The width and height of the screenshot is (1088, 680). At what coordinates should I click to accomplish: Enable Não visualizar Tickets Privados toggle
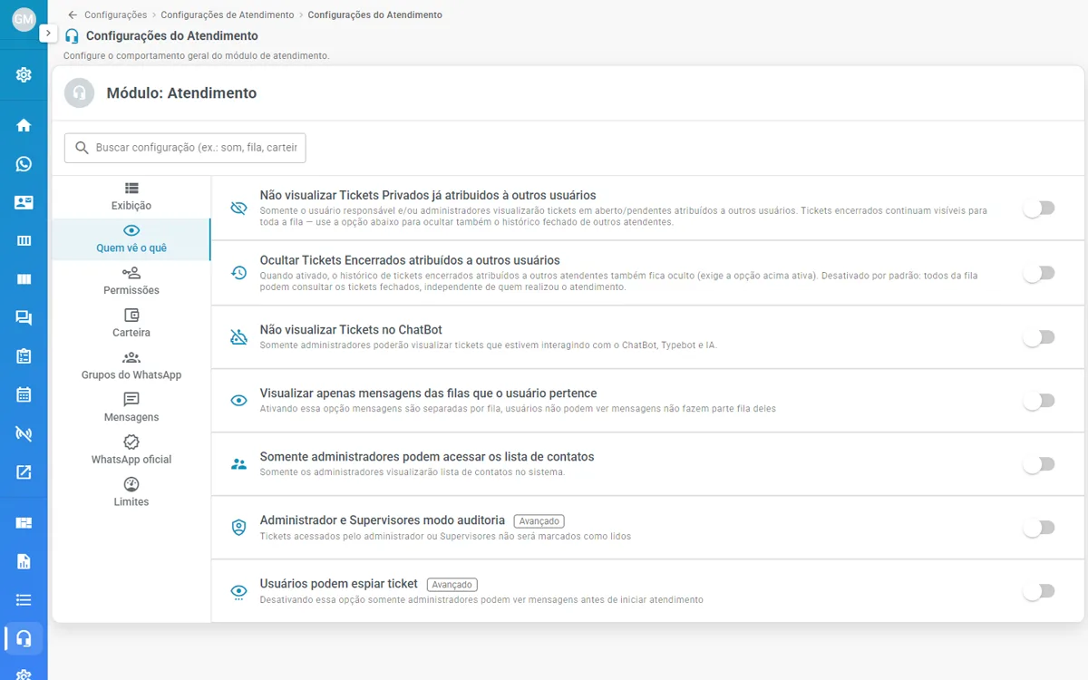[1039, 209]
